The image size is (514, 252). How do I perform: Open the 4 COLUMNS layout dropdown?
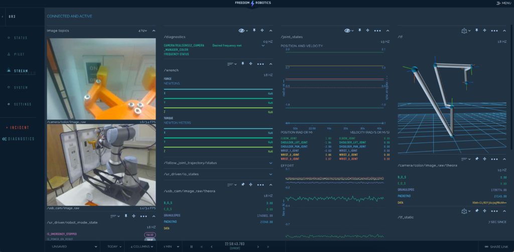click(142, 246)
